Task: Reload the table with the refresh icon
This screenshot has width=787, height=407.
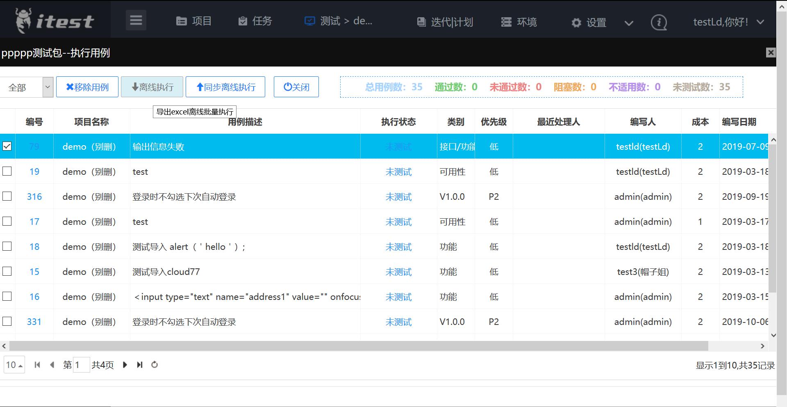Action: click(x=155, y=364)
